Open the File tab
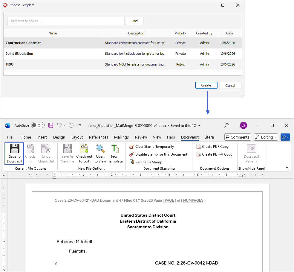 click(10, 137)
